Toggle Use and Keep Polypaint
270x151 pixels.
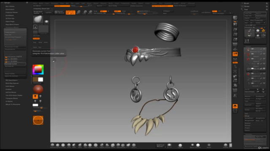click(x=15, y=37)
